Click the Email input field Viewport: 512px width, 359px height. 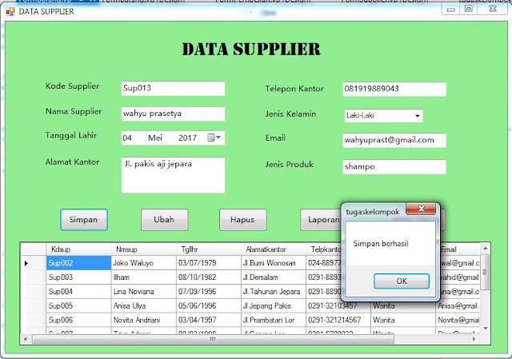394,141
